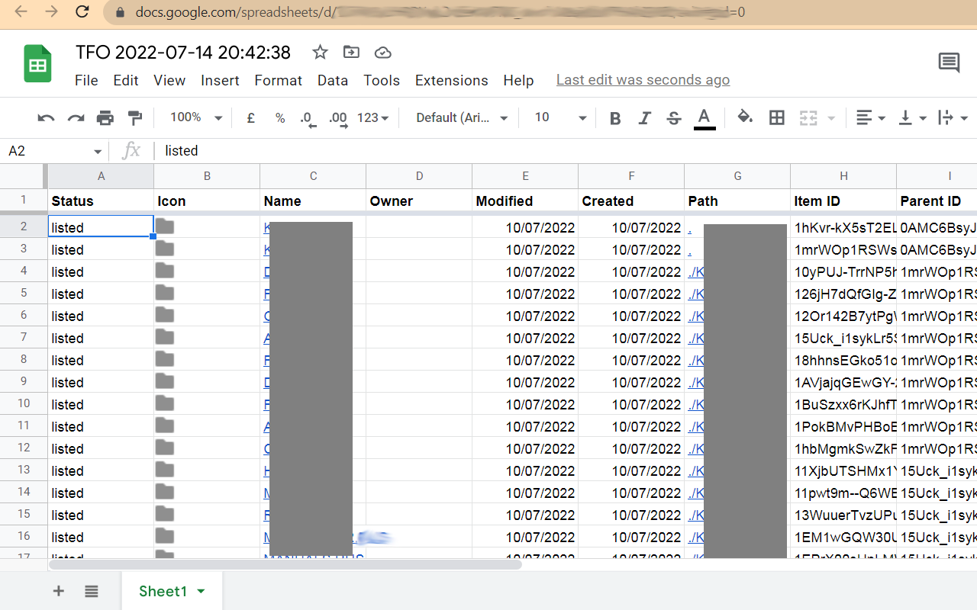Open more number formats 123 dropdown

[x=372, y=117]
